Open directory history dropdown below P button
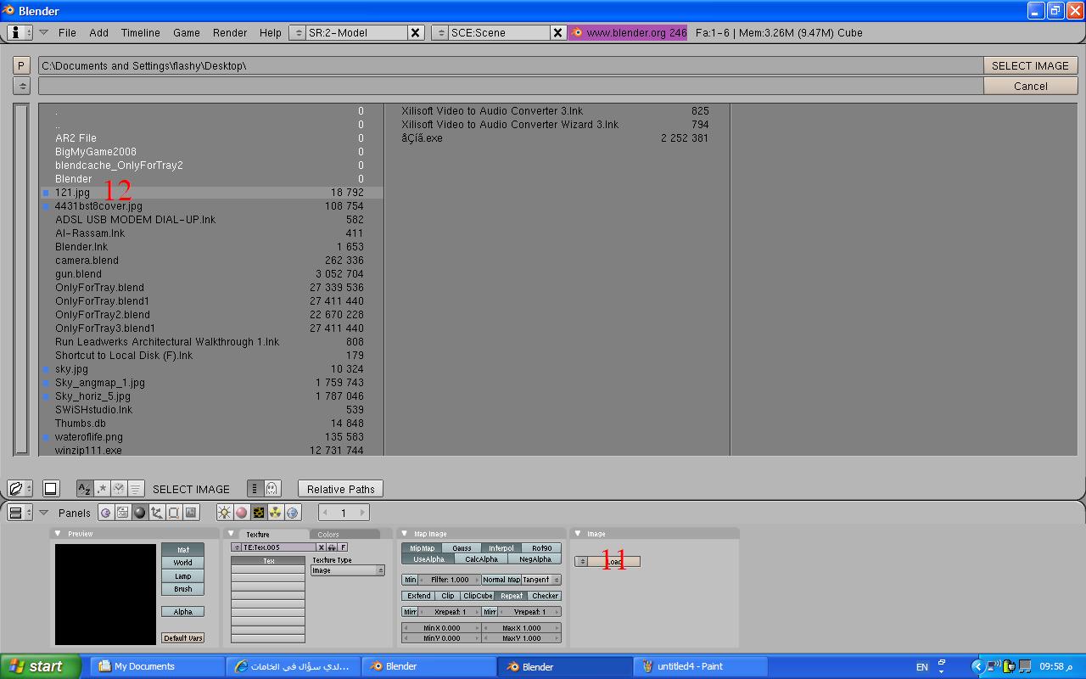Image resolution: width=1086 pixels, height=679 pixels. [21, 86]
